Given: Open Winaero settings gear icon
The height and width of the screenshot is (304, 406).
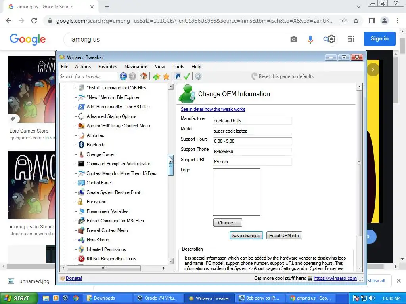Looking at the screenshot, I should 198,76.
